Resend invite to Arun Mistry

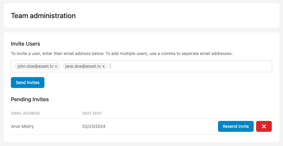[x=236, y=126]
